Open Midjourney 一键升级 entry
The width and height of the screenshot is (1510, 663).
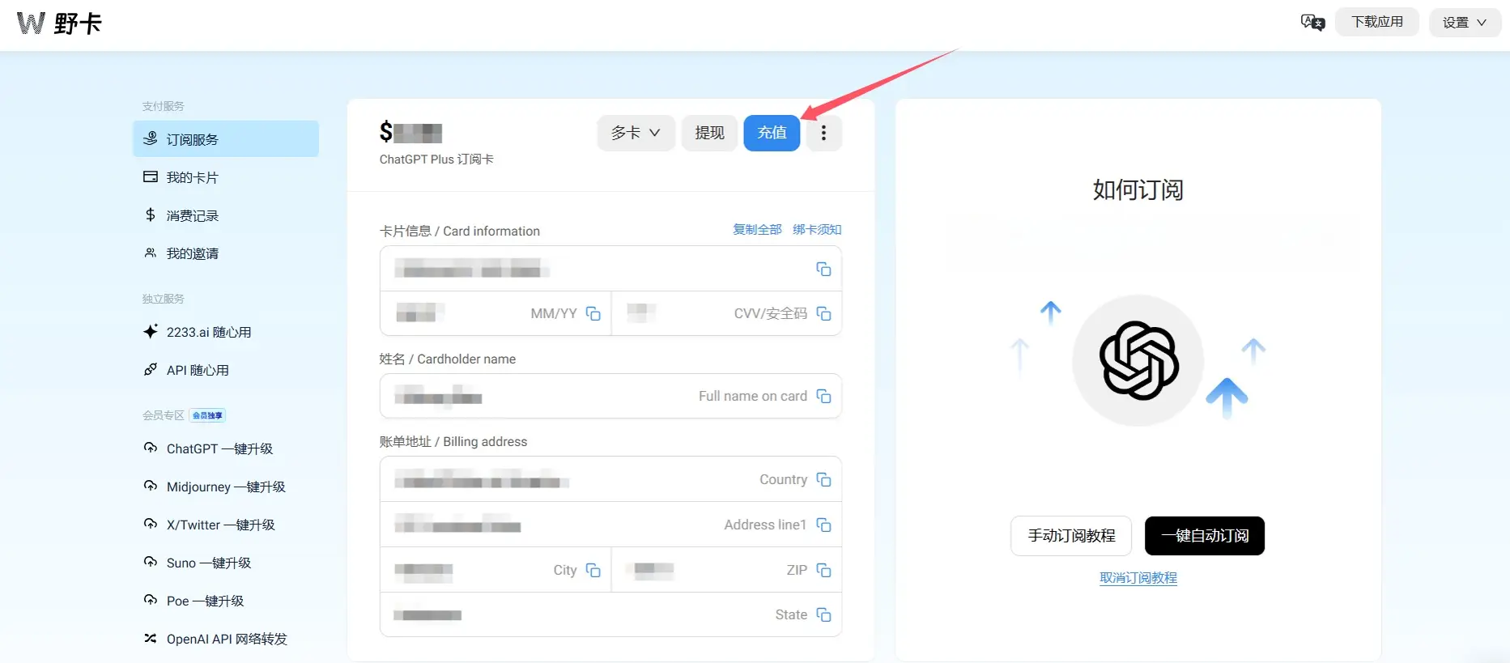(226, 487)
